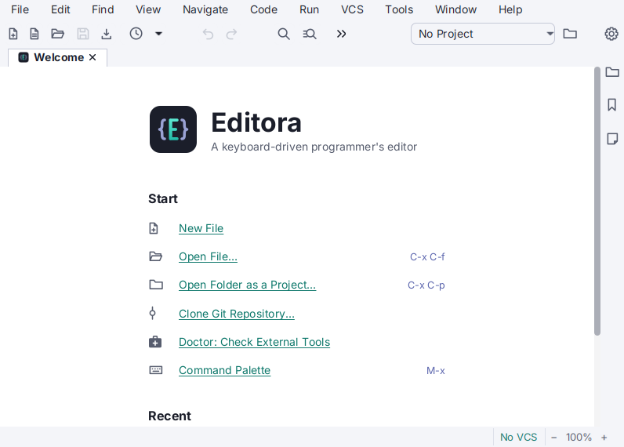This screenshot has height=447, width=624.
Task: Show more toolbar items chevron
Action: (x=341, y=34)
